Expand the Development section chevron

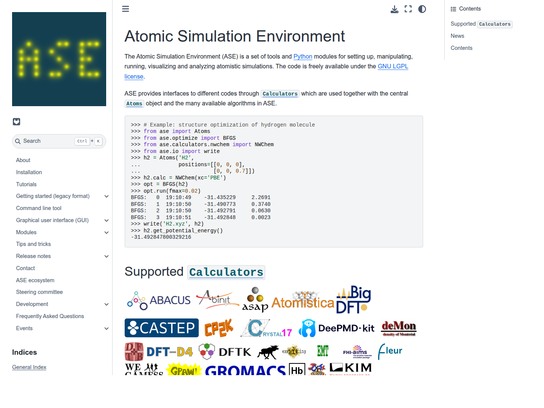click(x=107, y=304)
